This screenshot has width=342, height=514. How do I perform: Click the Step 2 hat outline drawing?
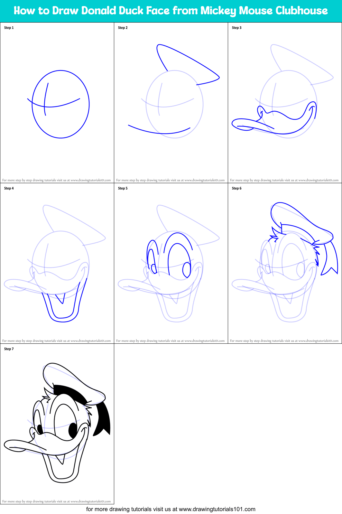point(188,64)
